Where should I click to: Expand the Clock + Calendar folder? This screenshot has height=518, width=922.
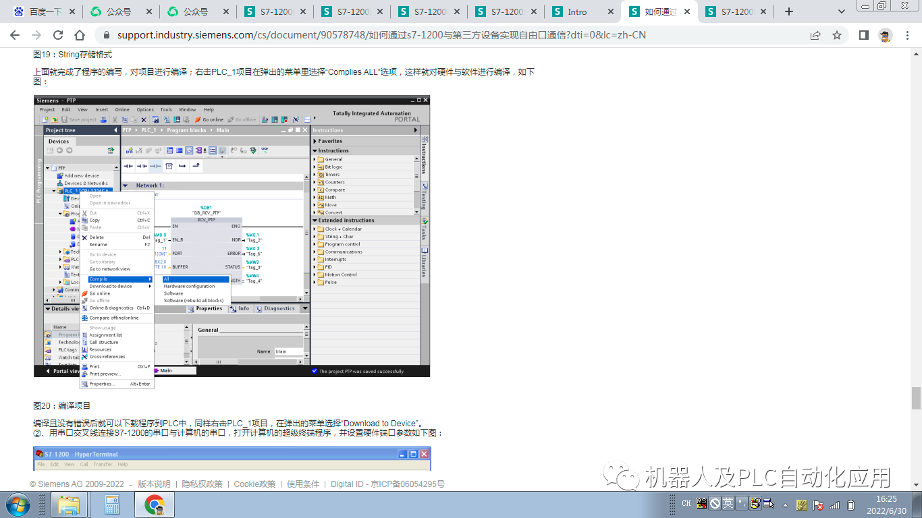315,229
